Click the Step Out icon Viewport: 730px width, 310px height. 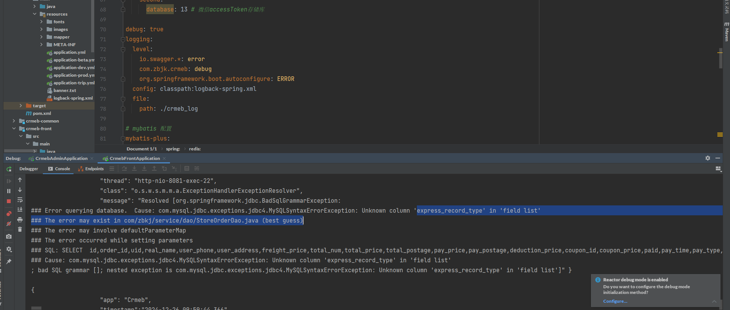(x=154, y=168)
